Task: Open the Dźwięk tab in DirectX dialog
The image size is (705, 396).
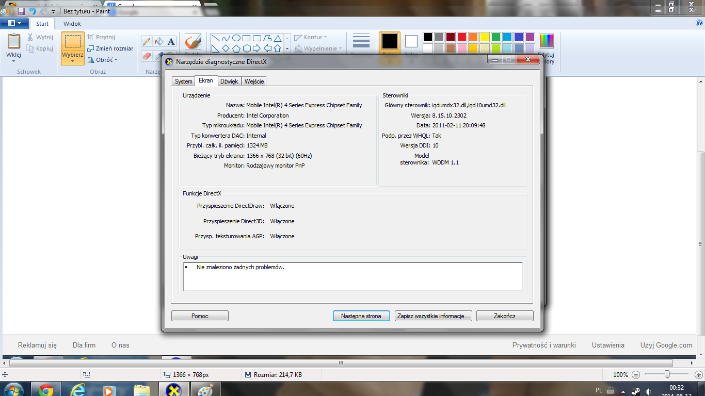Action: (x=229, y=81)
